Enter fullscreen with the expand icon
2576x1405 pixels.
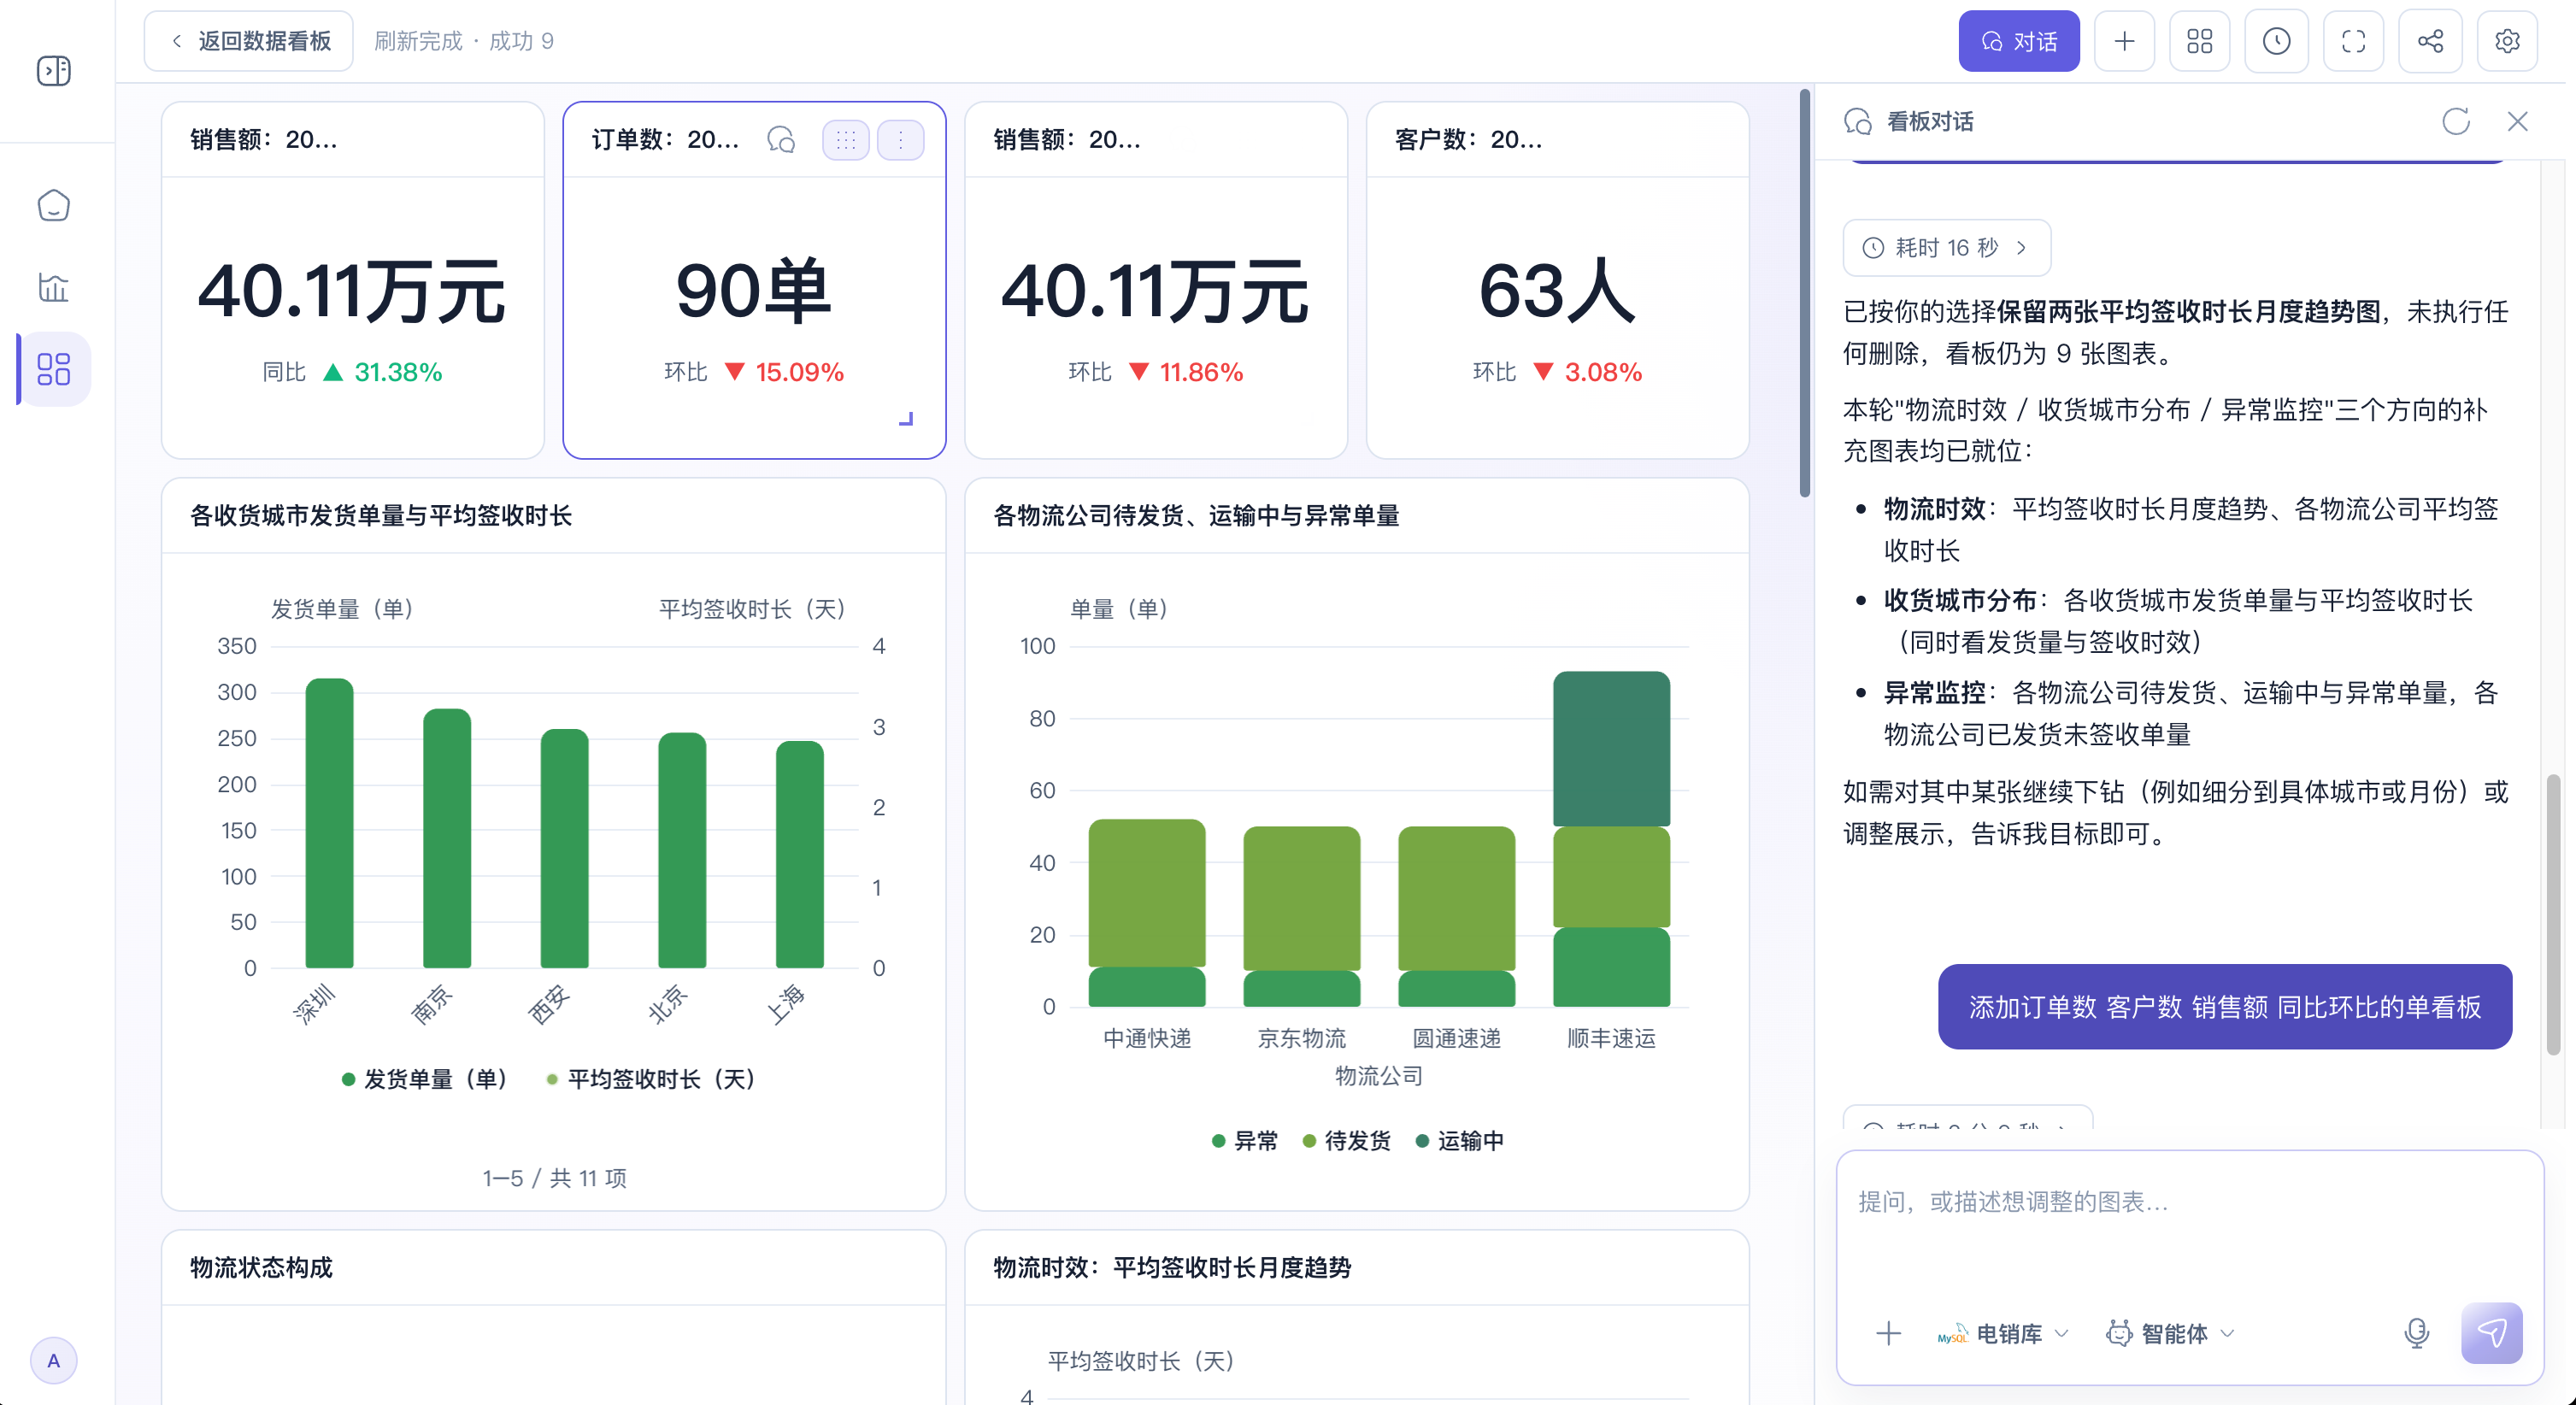2353,41
